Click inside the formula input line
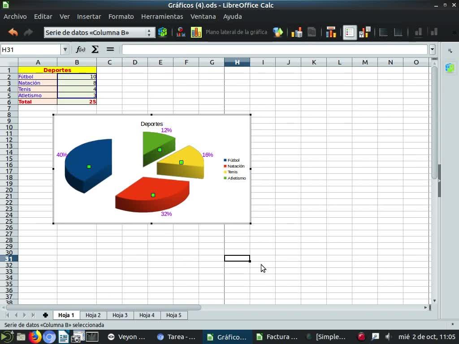 click(275, 49)
